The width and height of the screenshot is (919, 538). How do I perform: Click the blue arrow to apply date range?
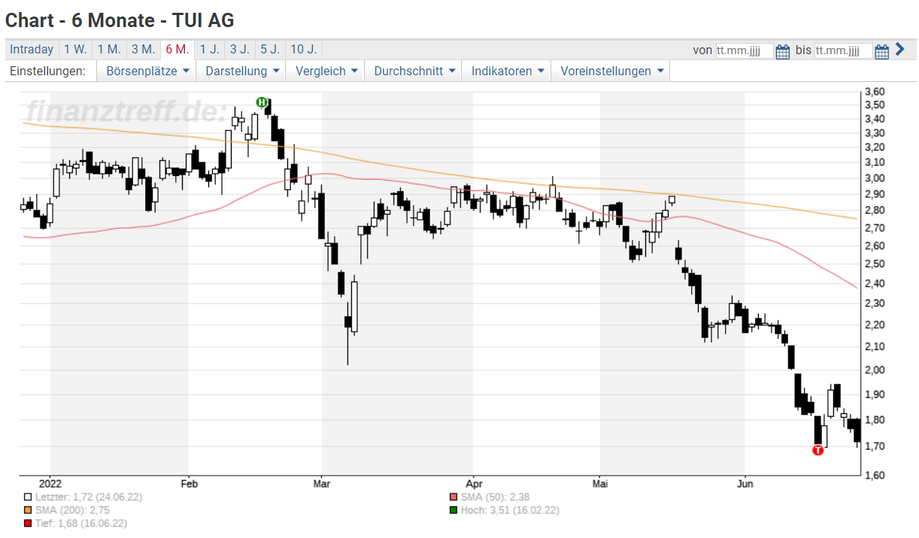(x=899, y=50)
